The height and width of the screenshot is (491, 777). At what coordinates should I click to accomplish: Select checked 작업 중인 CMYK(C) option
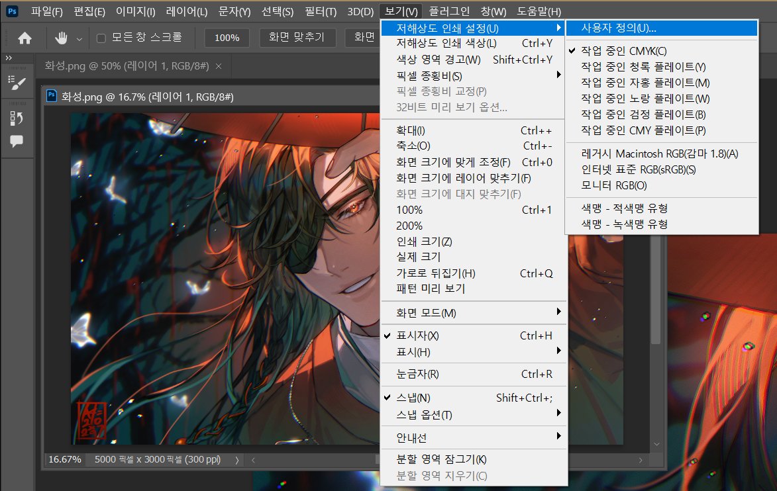point(662,51)
